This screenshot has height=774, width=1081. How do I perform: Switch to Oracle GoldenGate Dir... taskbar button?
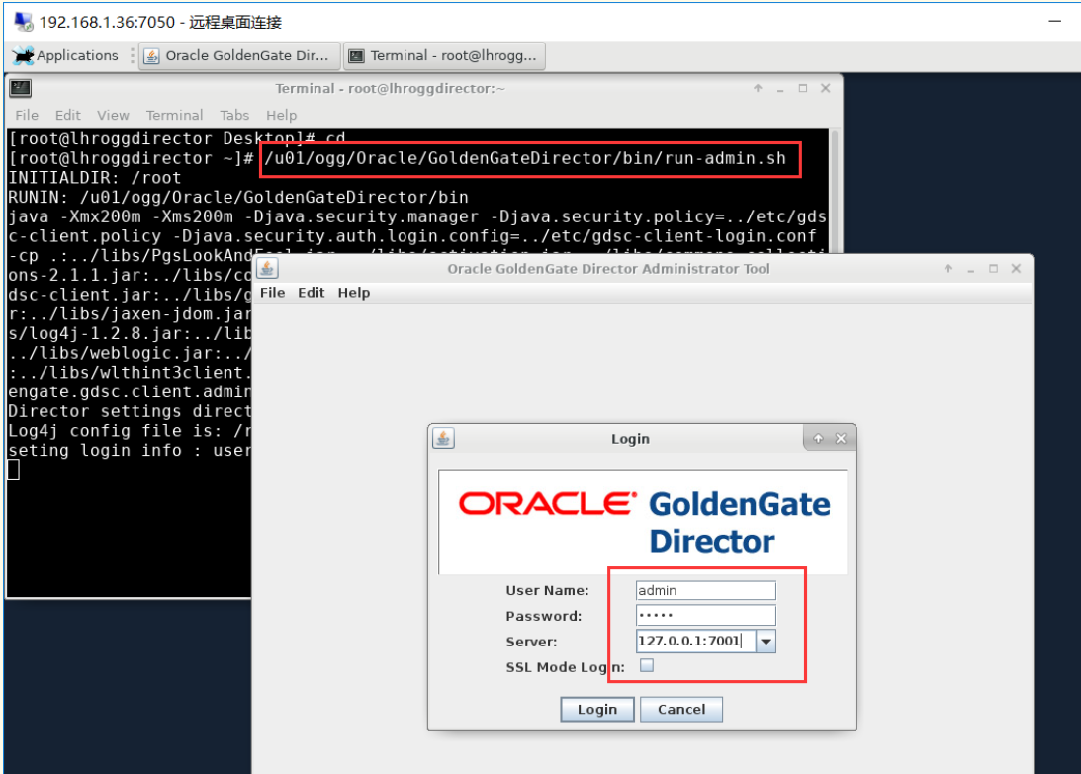click(240, 55)
